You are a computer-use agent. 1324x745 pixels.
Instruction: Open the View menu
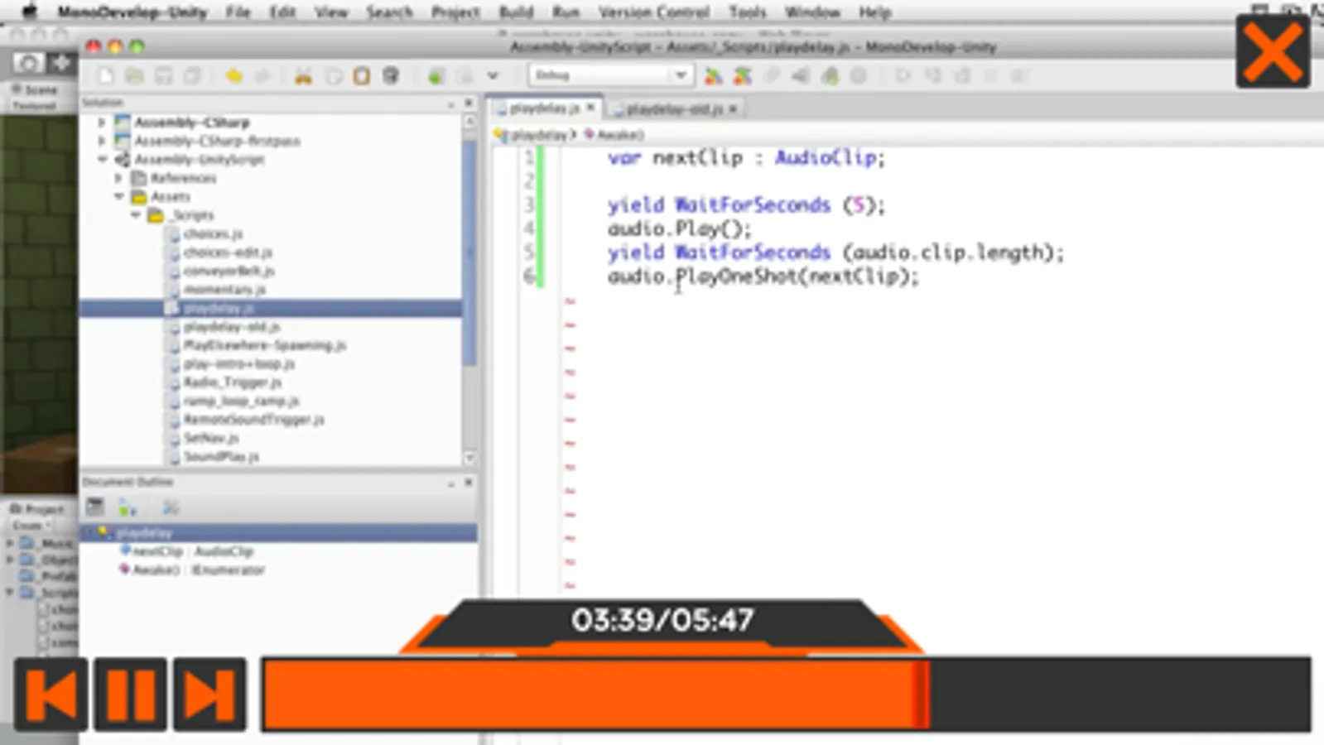coord(331,12)
